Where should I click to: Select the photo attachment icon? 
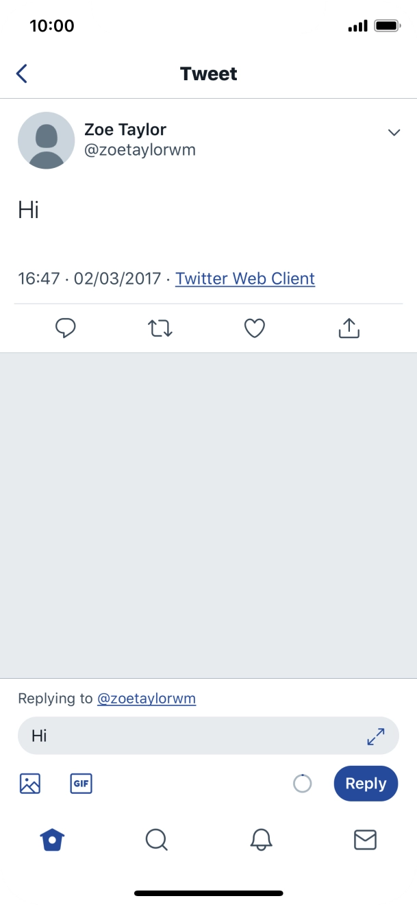click(x=29, y=783)
